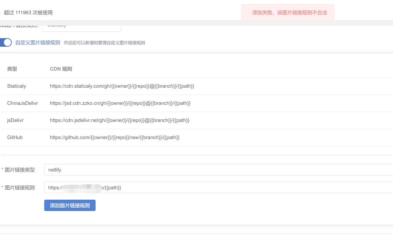Viewport: 393px width, 241px height.
Task: Click the cdn.staticaly.com rule URL
Action: coord(122,86)
